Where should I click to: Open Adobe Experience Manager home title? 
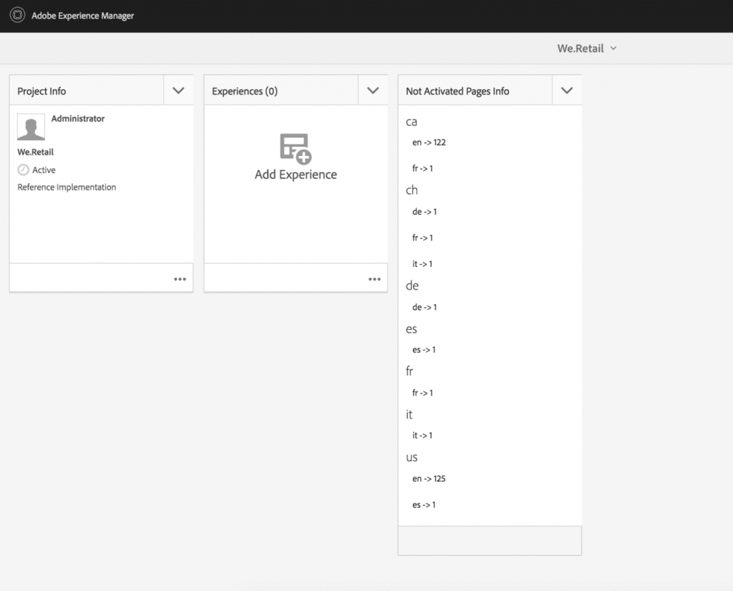click(x=83, y=16)
